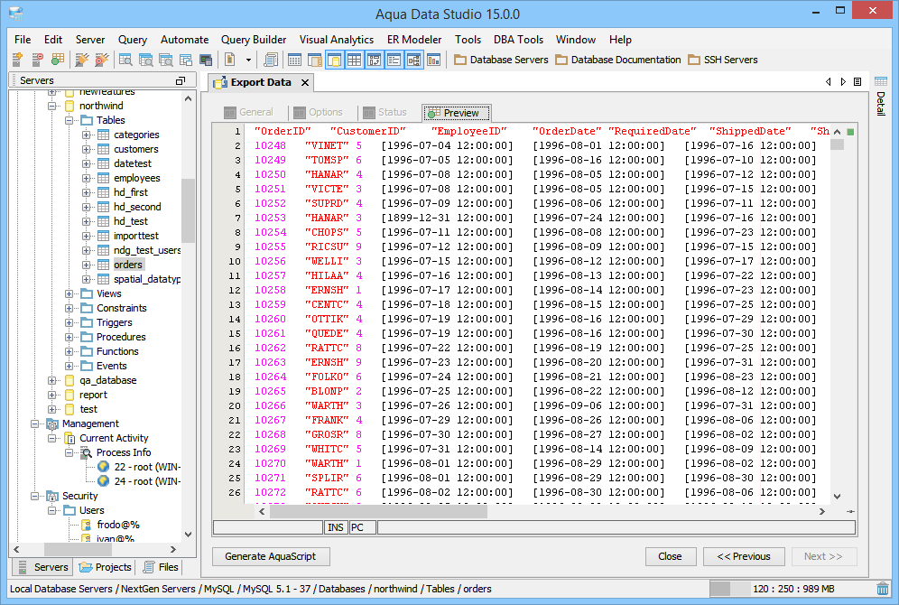Click the preview vertical scroll down arrow
The height and width of the screenshot is (605, 899).
pyautogui.click(x=837, y=497)
